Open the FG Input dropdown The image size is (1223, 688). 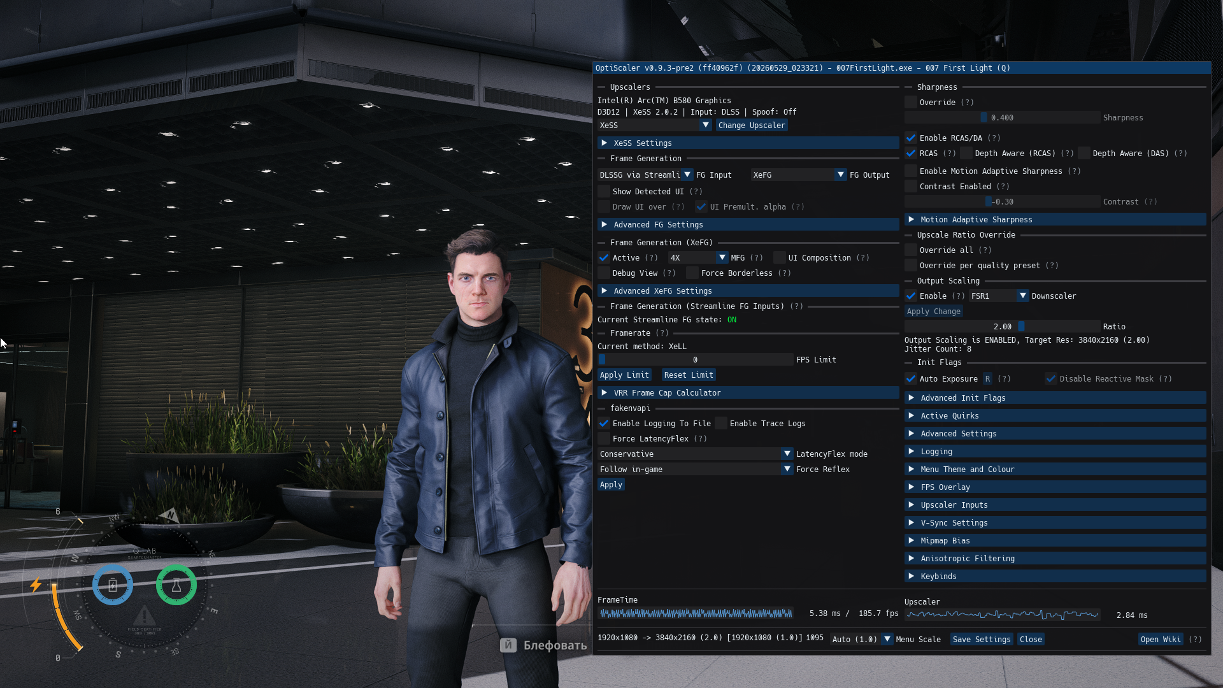(645, 175)
